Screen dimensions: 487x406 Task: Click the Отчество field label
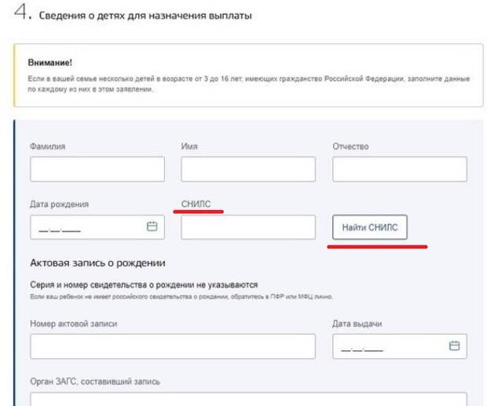pyautogui.click(x=351, y=146)
